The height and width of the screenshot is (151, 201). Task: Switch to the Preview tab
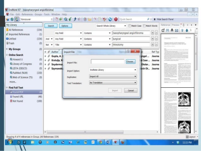click(x=175, y=25)
